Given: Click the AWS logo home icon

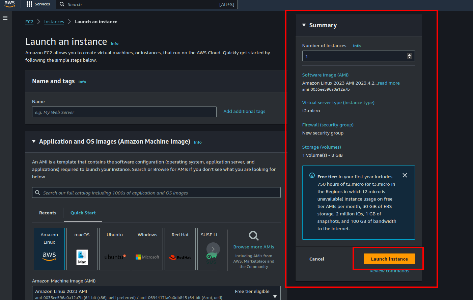Looking at the screenshot, I should [9, 4].
